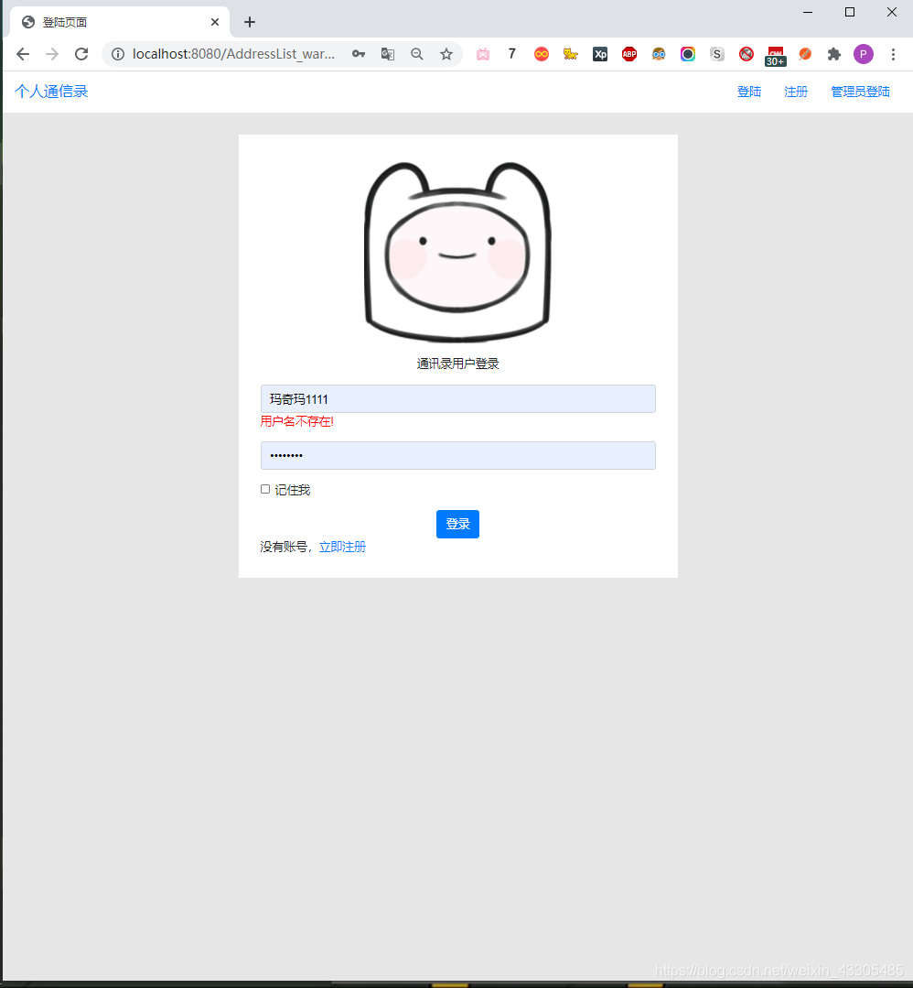Open the orange infinity extension icon

coord(542,54)
